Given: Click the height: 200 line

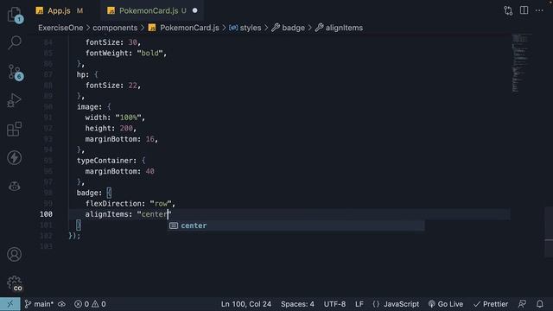Looking at the screenshot, I should pyautogui.click(x=111, y=129).
